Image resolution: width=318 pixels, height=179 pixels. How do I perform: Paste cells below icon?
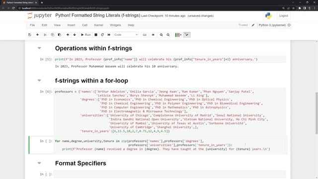[x=60, y=35]
